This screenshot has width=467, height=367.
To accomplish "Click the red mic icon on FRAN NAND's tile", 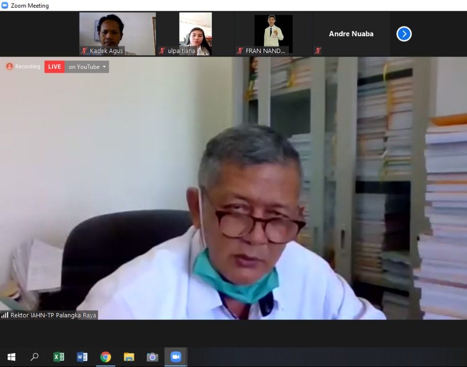I will click(x=240, y=50).
